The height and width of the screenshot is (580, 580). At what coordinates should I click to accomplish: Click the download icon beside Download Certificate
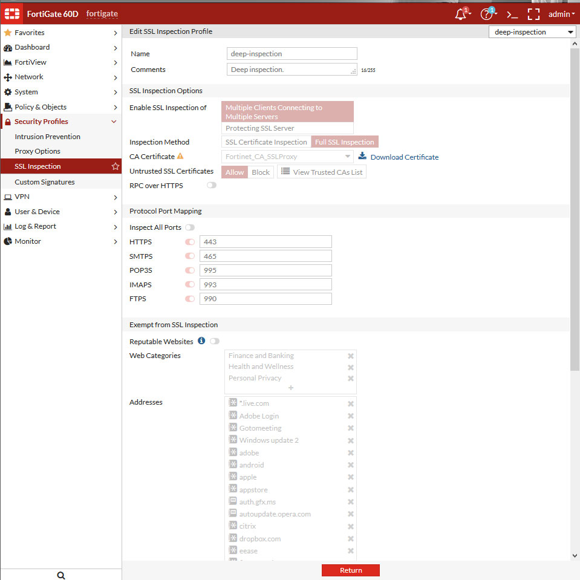point(362,156)
